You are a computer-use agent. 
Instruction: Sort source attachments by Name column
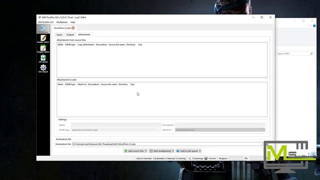point(60,44)
